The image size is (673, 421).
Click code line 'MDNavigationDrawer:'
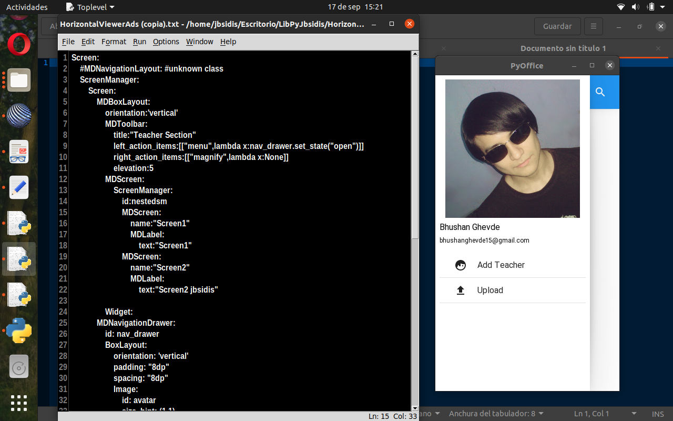[136, 323]
